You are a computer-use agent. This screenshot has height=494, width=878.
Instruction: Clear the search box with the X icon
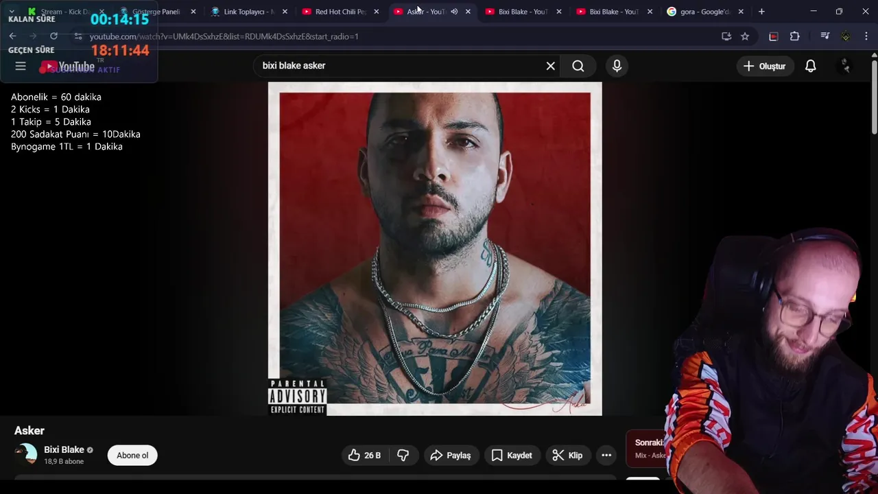[550, 66]
